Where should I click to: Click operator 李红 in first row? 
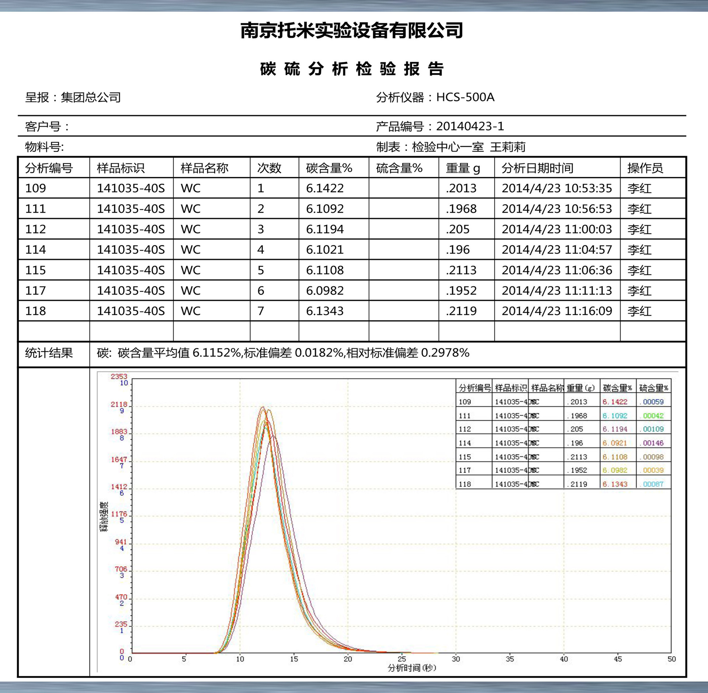[x=639, y=188]
